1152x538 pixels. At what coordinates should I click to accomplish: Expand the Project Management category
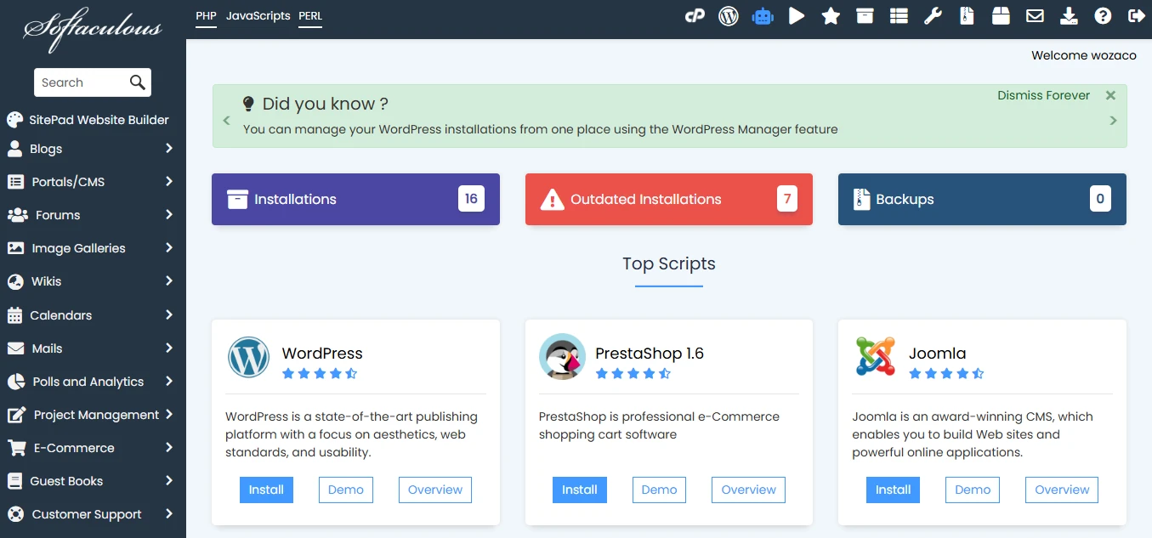pos(169,415)
